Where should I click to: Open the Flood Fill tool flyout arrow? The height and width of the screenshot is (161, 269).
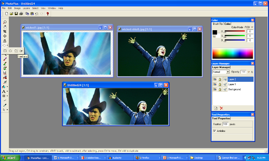coord(7,87)
